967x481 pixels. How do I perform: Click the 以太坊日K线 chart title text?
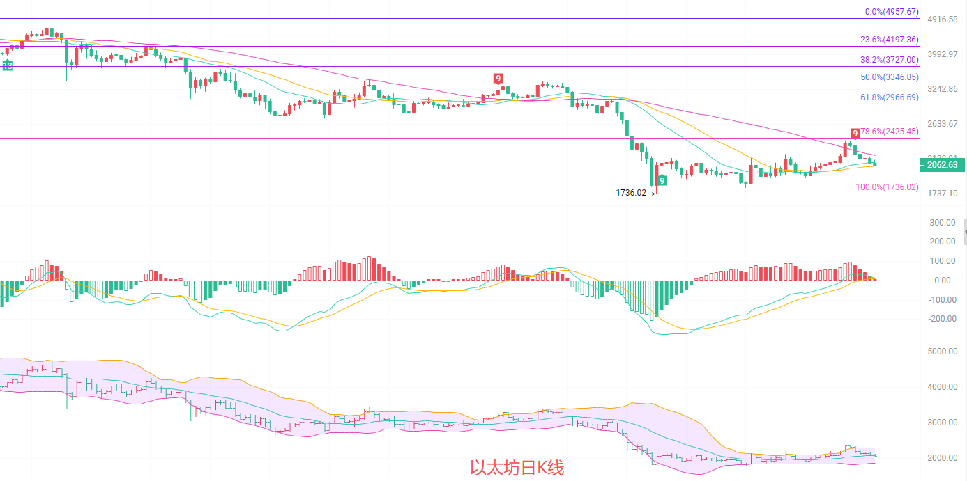click(517, 468)
